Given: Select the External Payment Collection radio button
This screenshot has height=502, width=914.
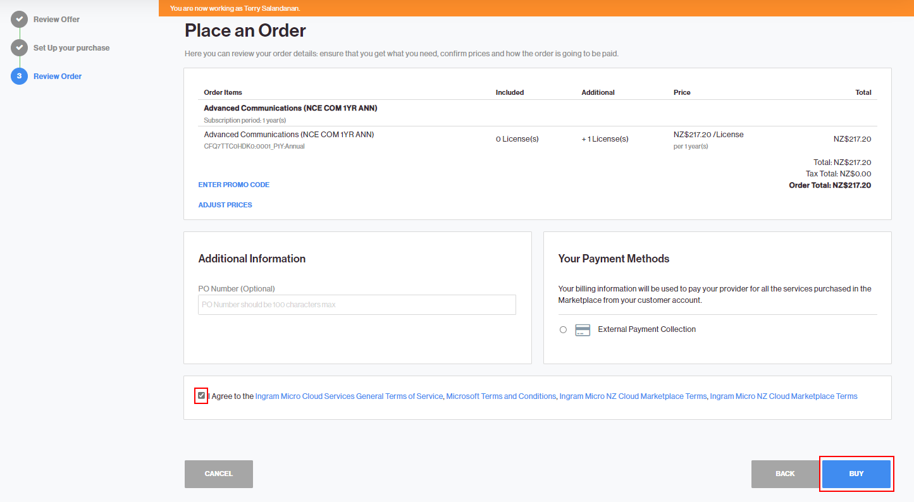Looking at the screenshot, I should pyautogui.click(x=563, y=329).
